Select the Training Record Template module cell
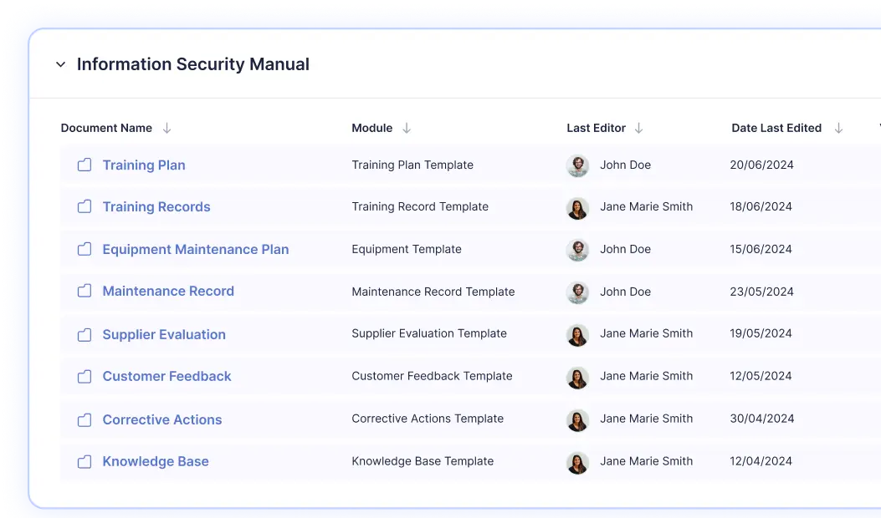The image size is (881, 518). (x=420, y=206)
